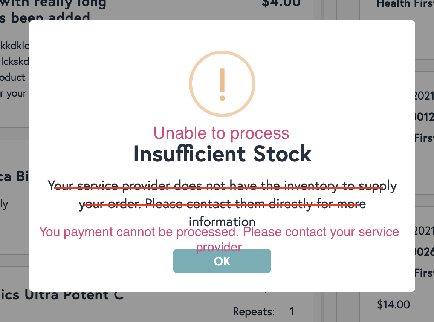Viewport: 434px width, 322px height.
Task: Click the struck-through "Your service provider" message line
Action: click(222, 186)
